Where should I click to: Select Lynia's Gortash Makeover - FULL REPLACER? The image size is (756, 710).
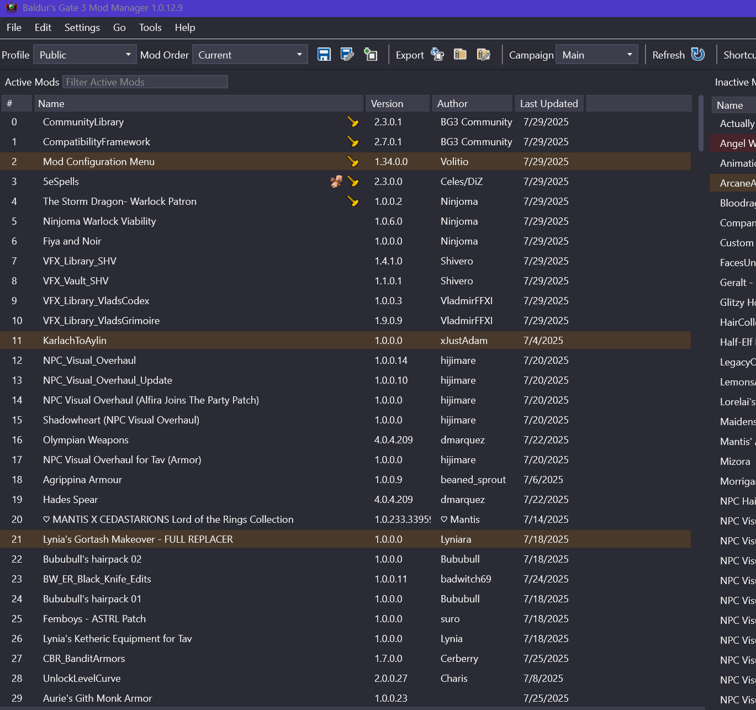point(345,539)
